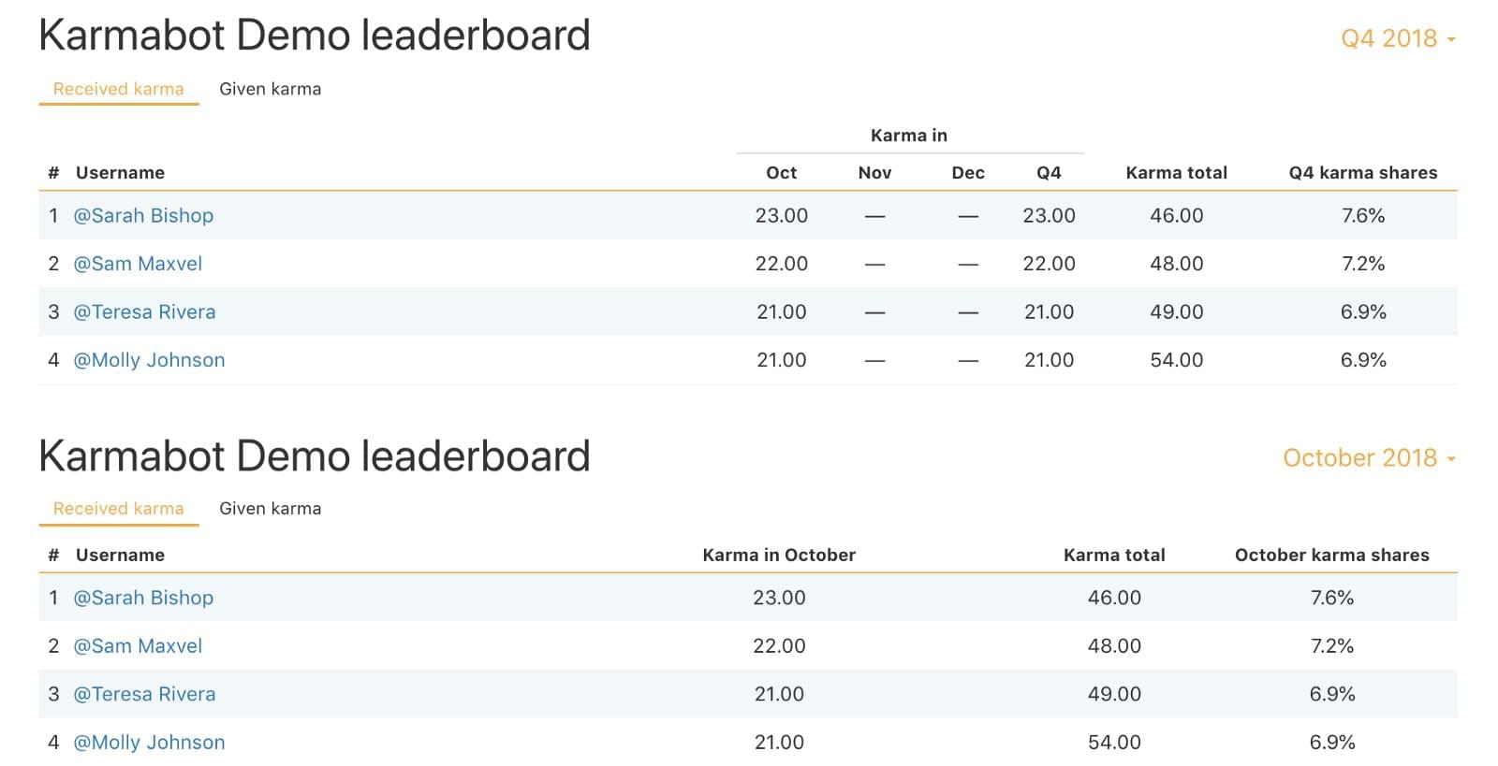View @Teresa Rivera's profile

(x=146, y=311)
